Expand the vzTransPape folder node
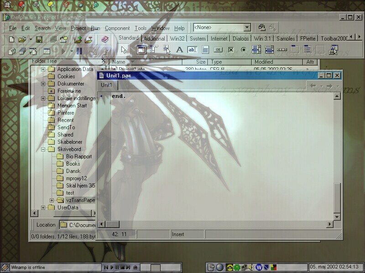This screenshot has height=273, width=365. coord(52,200)
